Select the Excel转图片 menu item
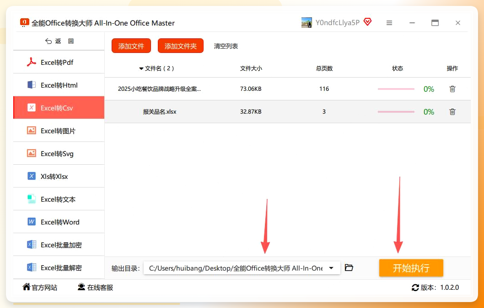The height and width of the screenshot is (308, 484). point(59,131)
